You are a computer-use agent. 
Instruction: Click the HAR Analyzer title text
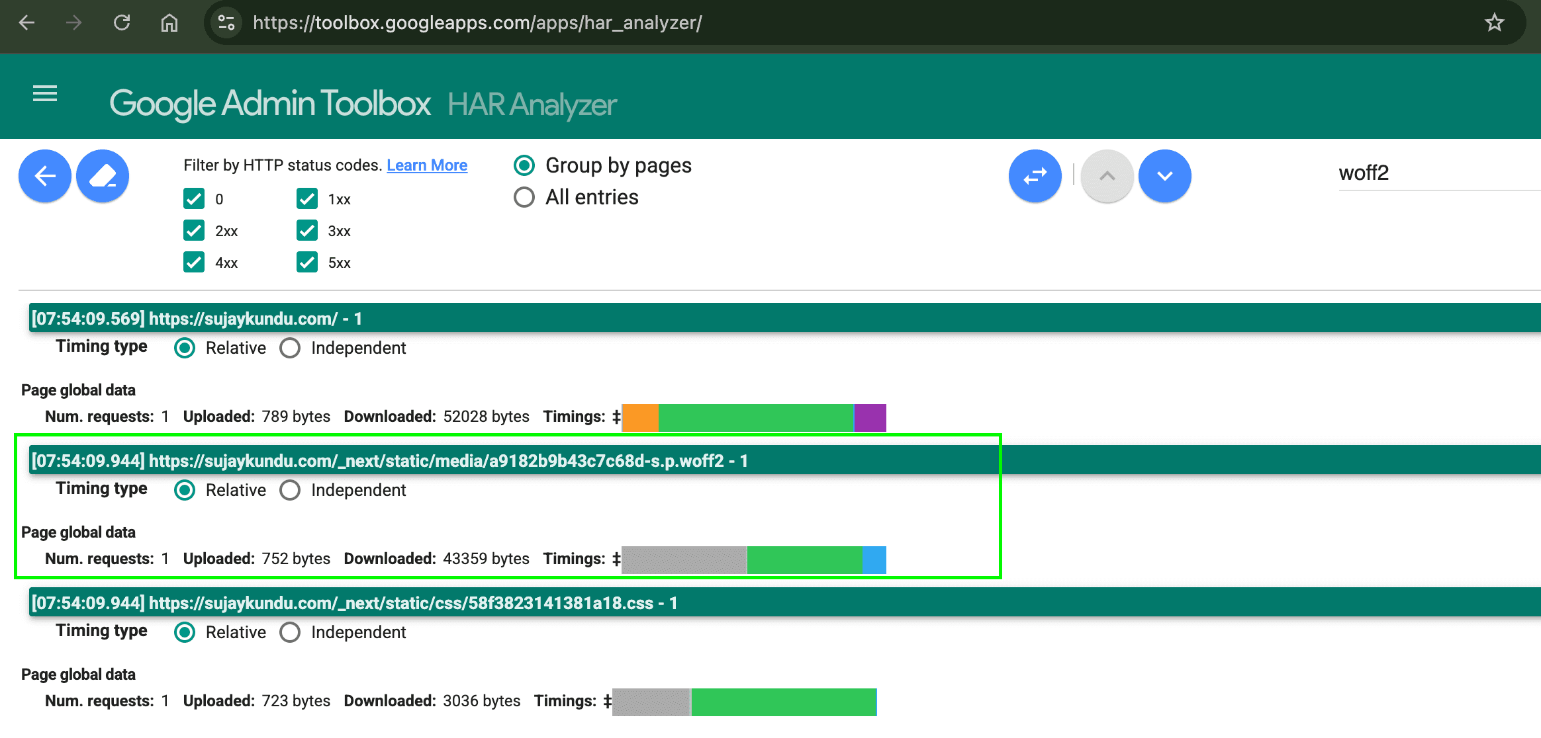click(x=531, y=103)
